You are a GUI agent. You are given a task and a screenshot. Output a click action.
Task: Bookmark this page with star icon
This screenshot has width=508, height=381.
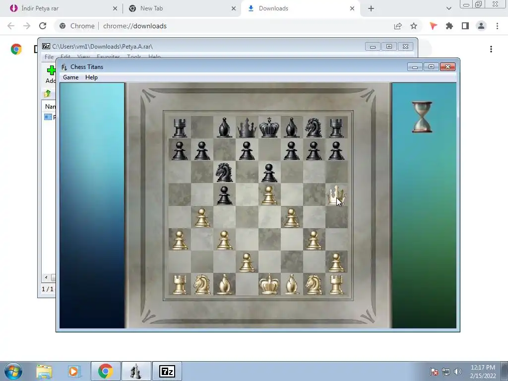click(414, 26)
